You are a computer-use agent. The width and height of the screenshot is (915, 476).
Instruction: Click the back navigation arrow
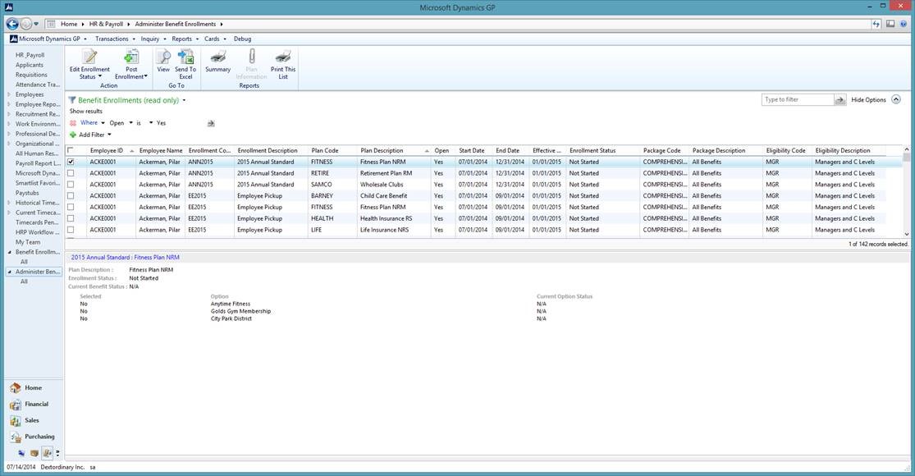click(12, 24)
